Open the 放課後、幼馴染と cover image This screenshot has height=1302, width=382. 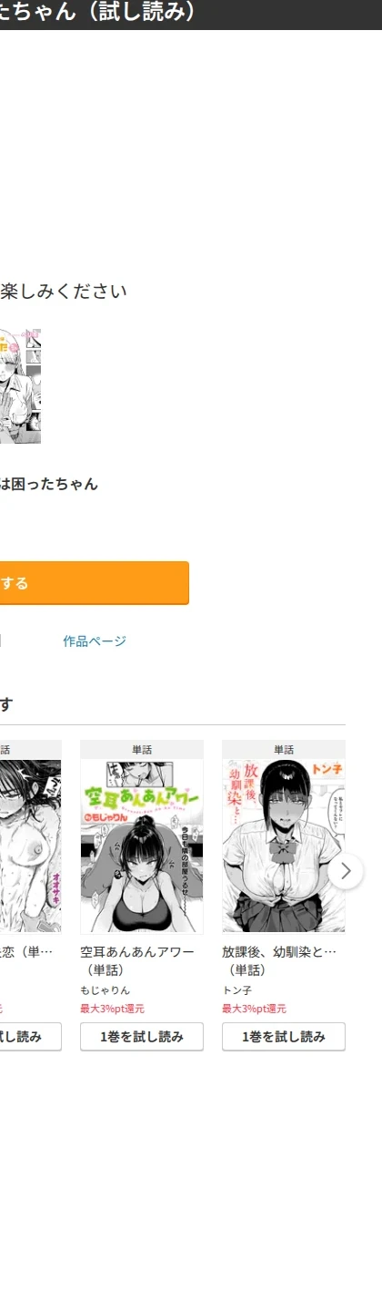pyautogui.click(x=284, y=846)
